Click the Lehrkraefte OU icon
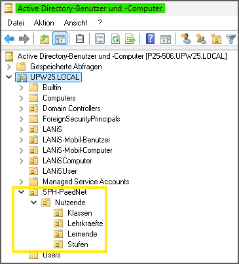The image size is (239, 264). 58,223
